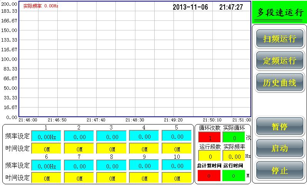Screen dimensions: 307x185
Task: Click the segment 1 时间设定 field
Action: click(x=46, y=149)
